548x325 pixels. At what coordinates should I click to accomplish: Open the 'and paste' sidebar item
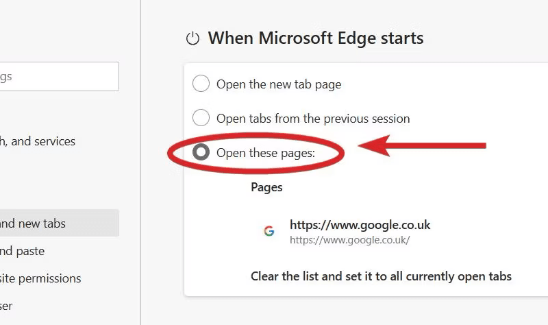23,251
